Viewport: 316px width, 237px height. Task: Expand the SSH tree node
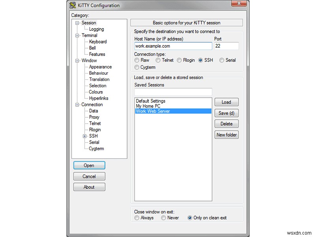coord(85,136)
